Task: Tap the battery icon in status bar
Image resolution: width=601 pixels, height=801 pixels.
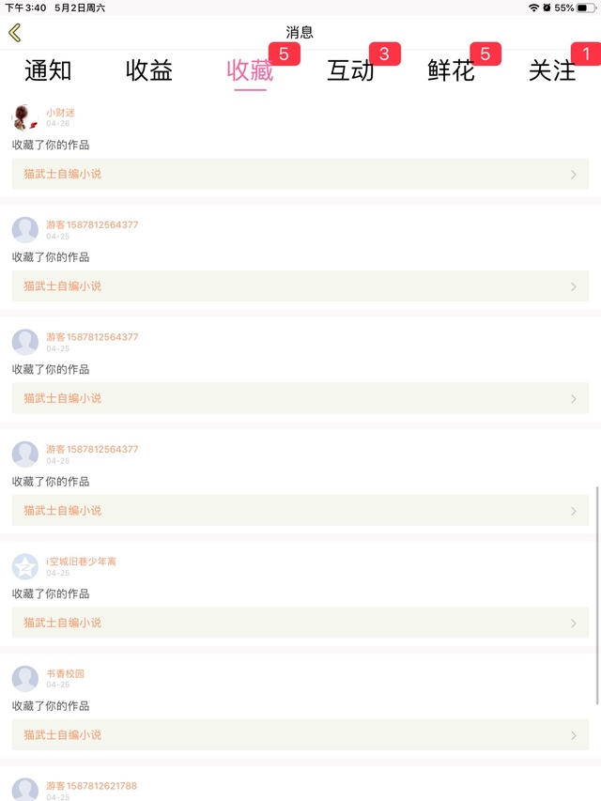Action: click(587, 8)
